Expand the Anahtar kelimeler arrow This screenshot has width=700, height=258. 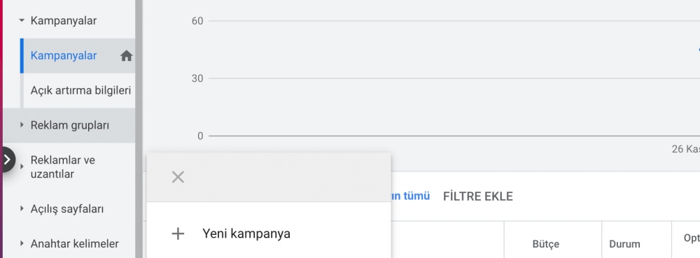tap(22, 243)
